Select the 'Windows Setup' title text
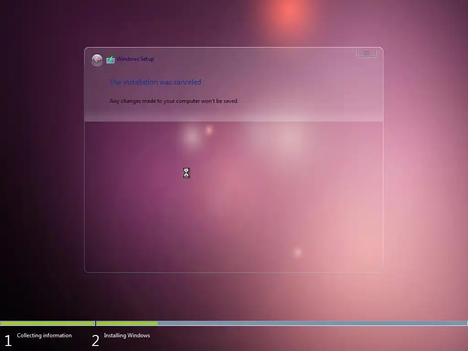The height and width of the screenshot is (351, 468). tap(135, 59)
